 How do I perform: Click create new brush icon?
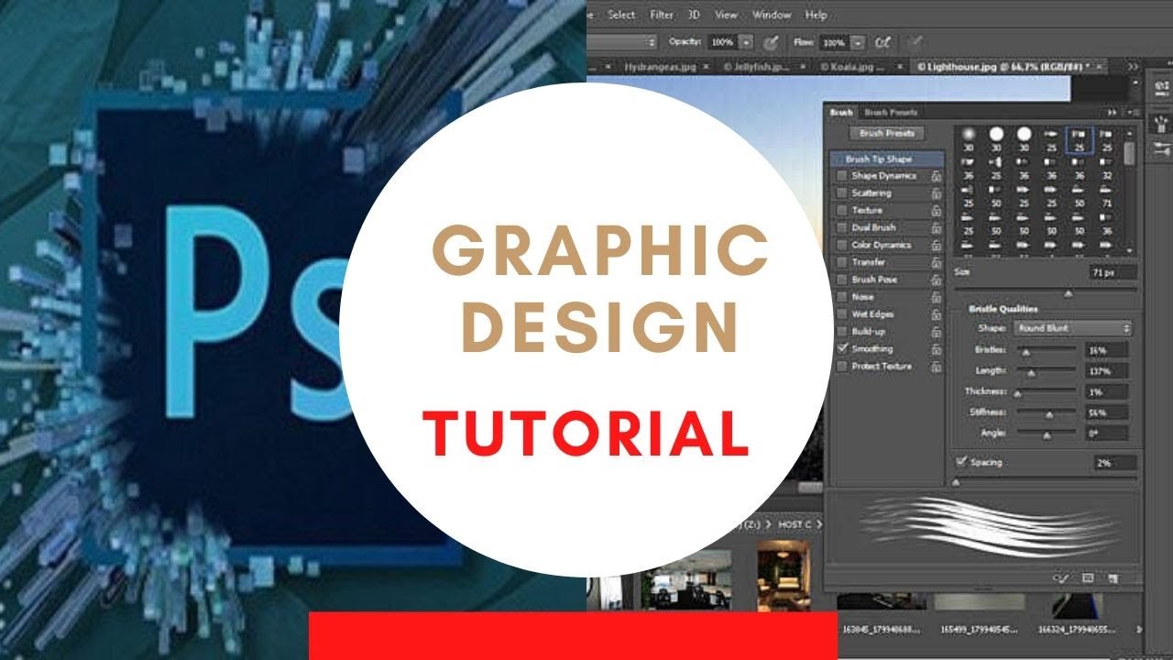[x=1113, y=578]
